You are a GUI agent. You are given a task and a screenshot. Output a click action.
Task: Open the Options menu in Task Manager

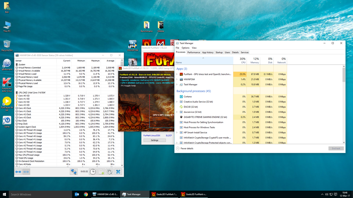(185, 48)
